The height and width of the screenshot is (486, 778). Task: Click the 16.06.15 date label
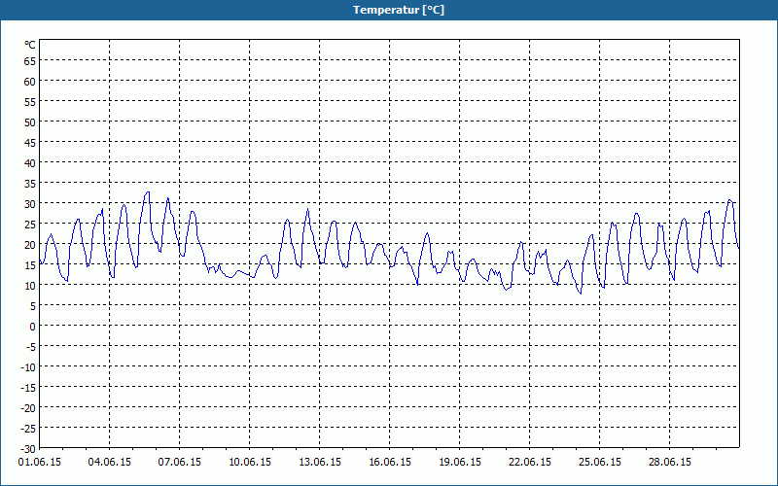(390, 463)
